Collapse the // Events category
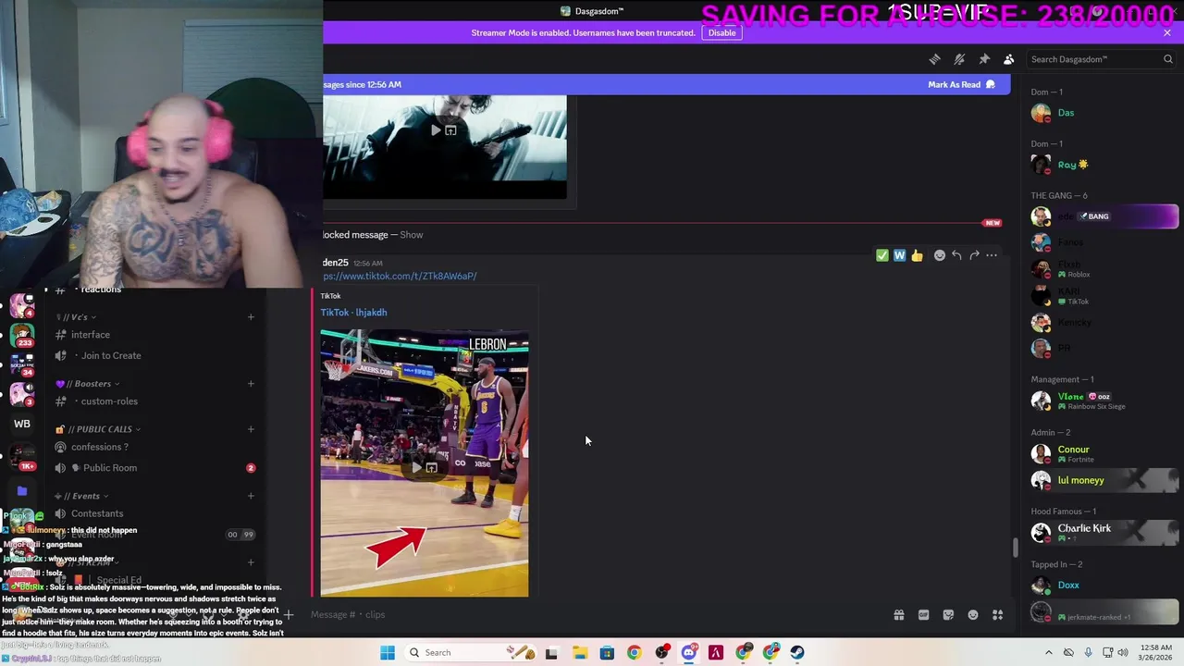This screenshot has width=1184, height=666. tap(81, 496)
